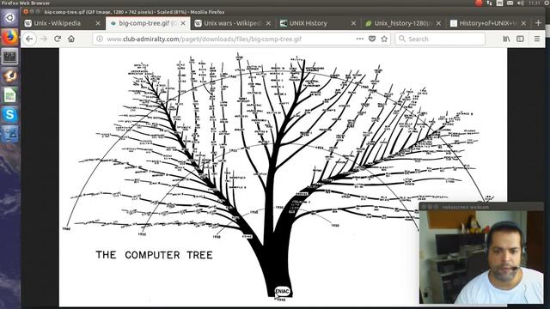Launch Firefox from the Ubuntu launcher
Screen dimensions: 550x309
click(9, 36)
